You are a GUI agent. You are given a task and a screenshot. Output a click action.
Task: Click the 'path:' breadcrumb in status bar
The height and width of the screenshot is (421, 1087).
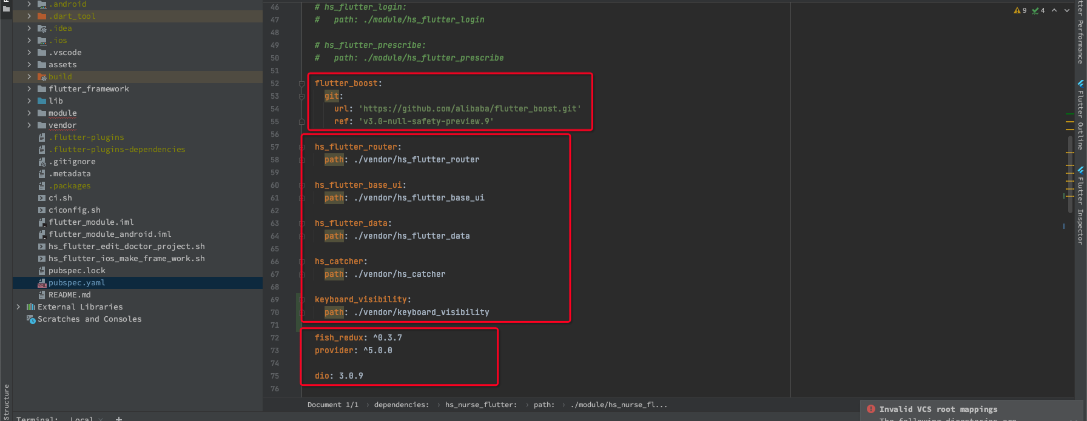click(x=544, y=405)
